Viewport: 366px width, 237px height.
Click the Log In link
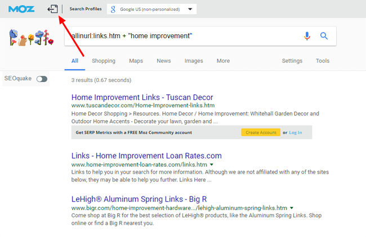[296, 133]
